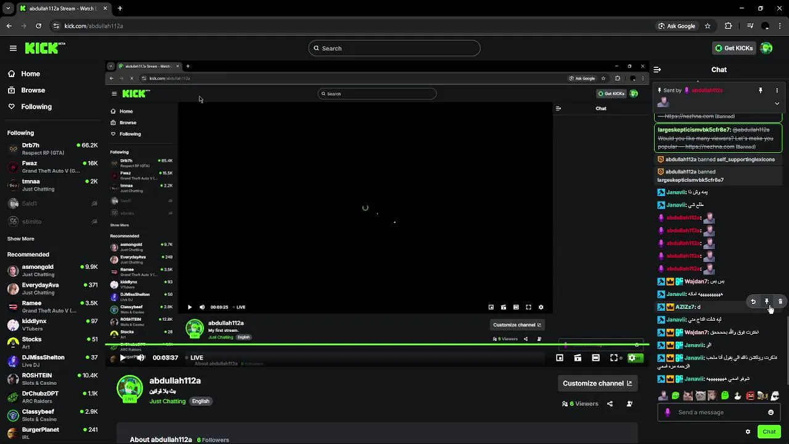
Task: Click the nested inner page search bar
Action: tap(377, 94)
